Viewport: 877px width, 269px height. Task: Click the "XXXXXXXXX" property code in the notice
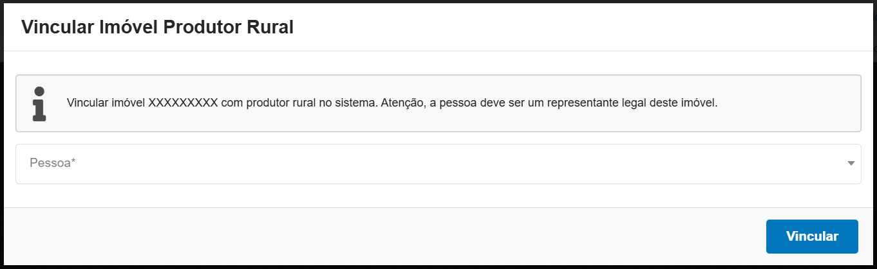coord(184,103)
